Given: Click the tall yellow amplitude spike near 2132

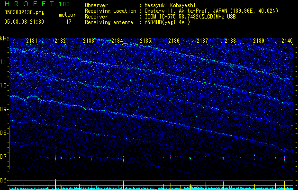Looking at the screenshot, I should point(55,184).
